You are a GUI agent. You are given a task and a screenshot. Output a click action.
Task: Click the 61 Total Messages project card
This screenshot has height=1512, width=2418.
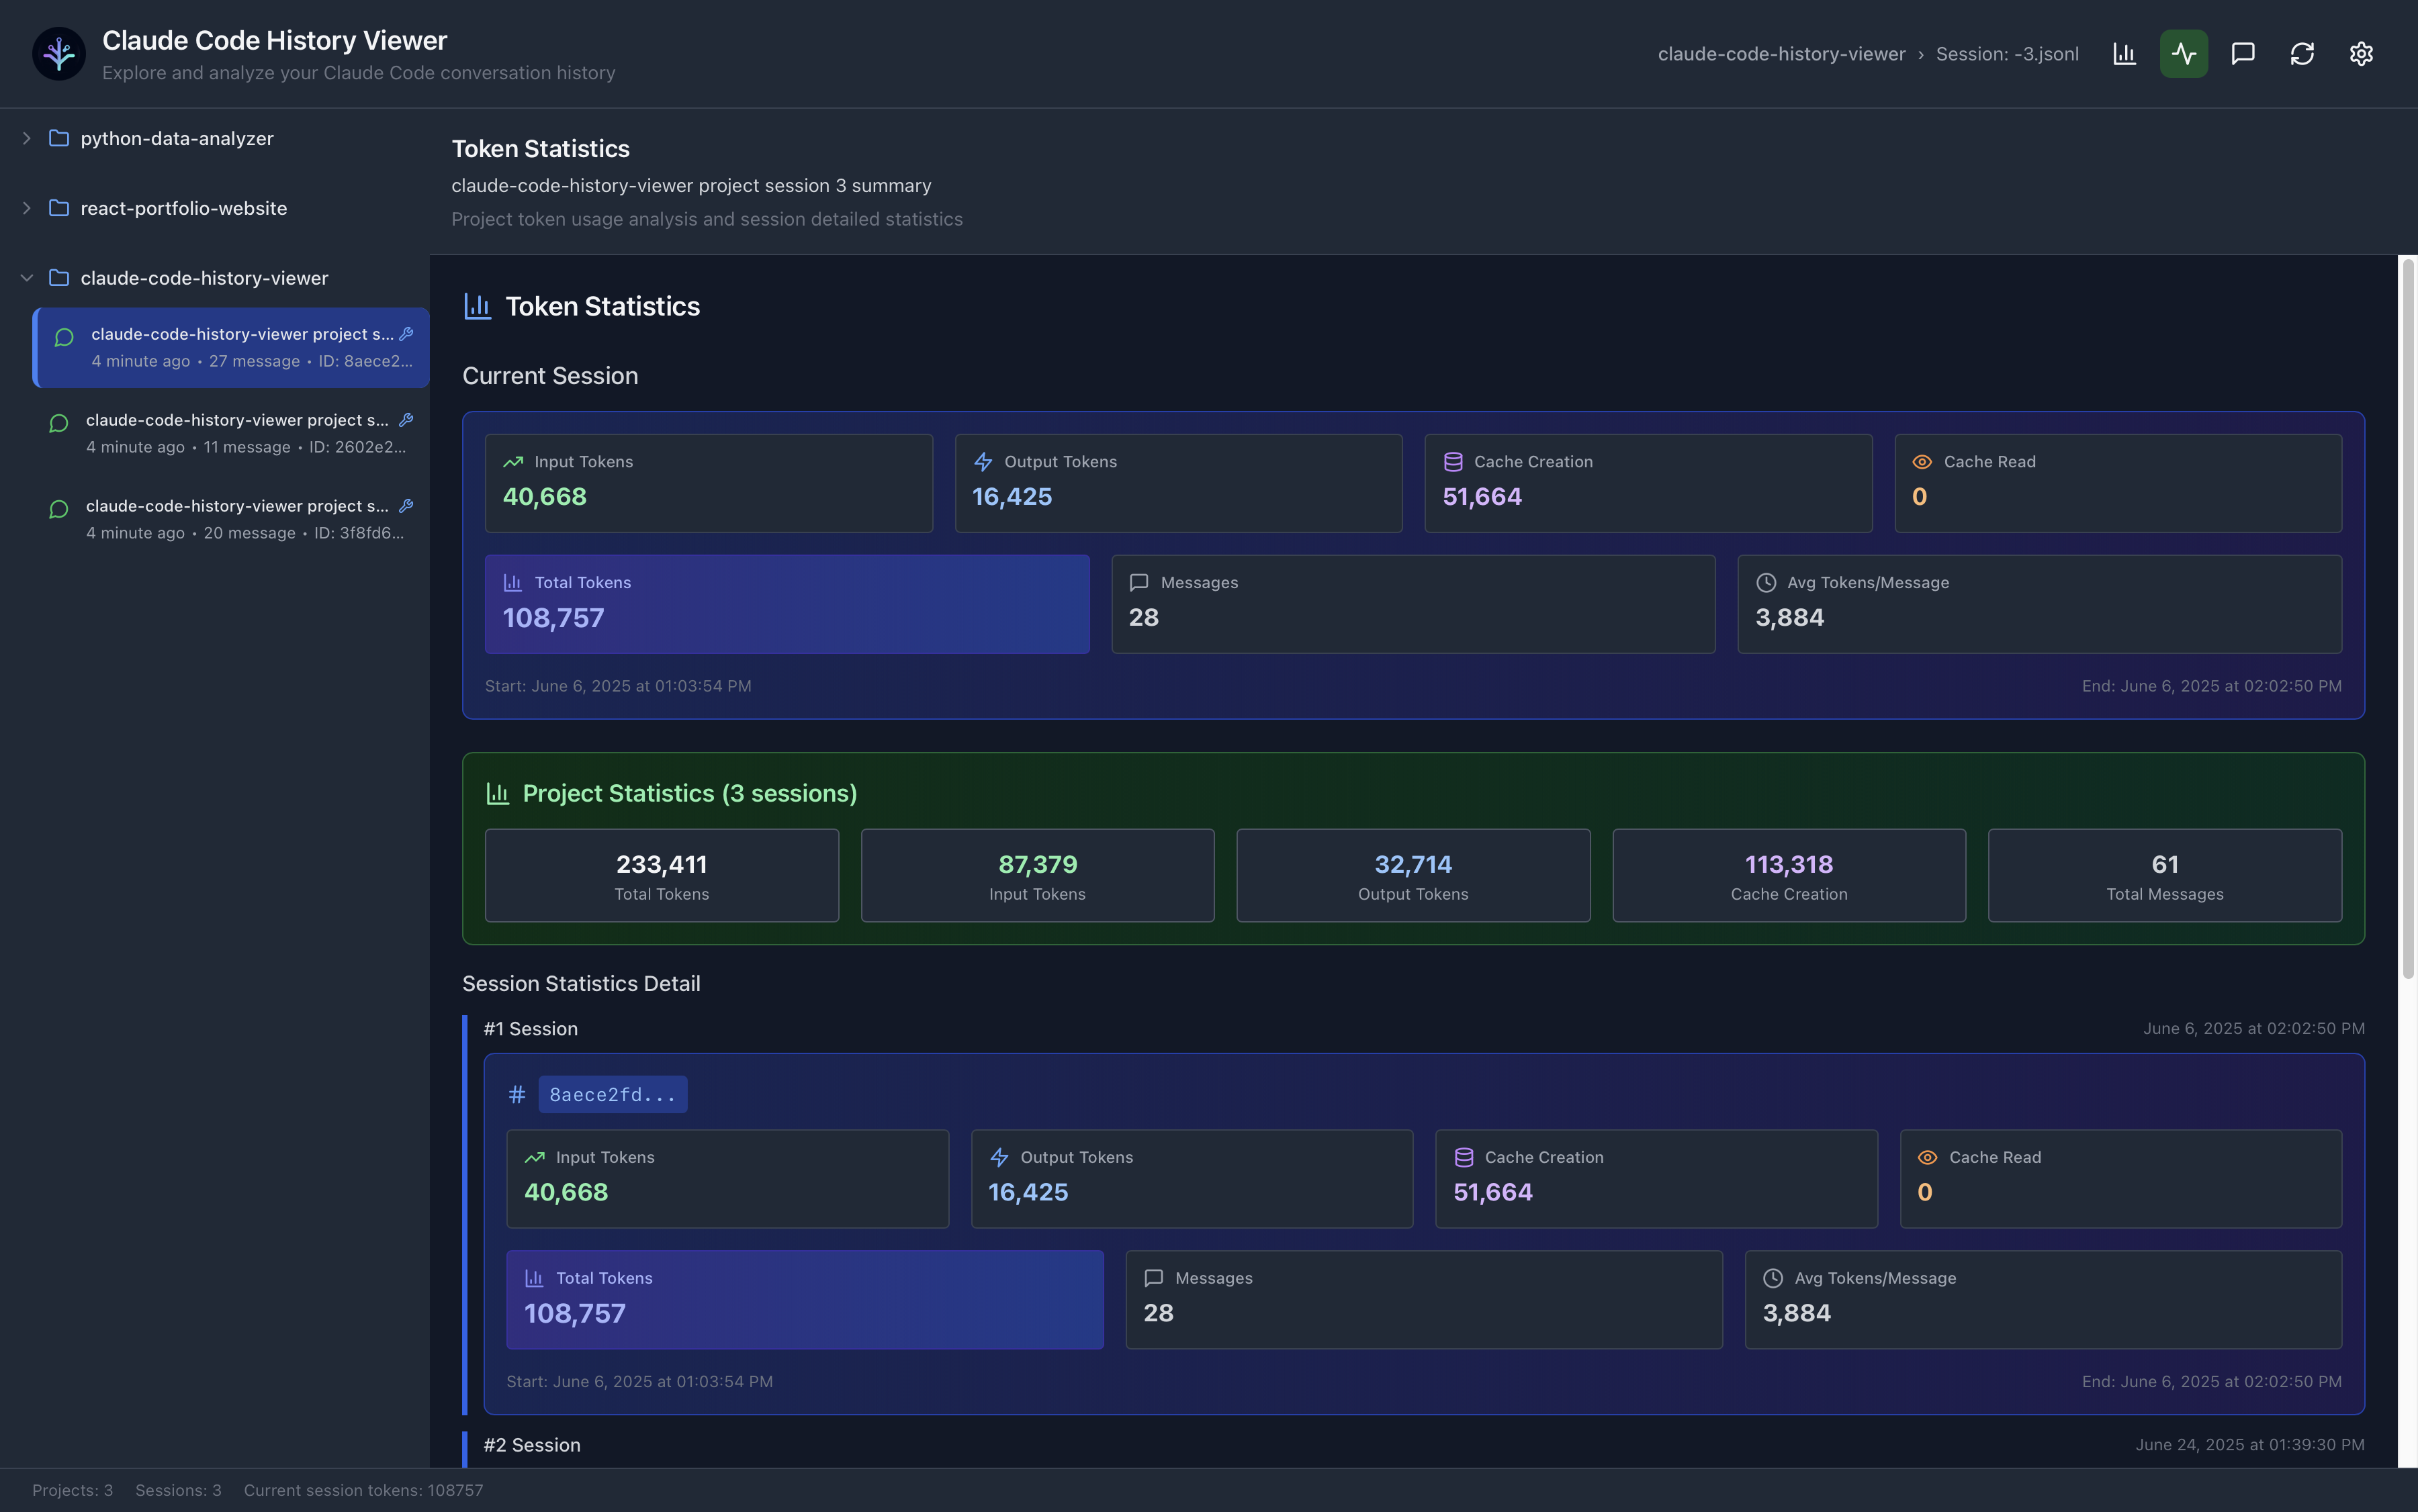(2165, 875)
